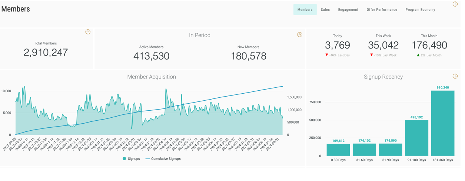465x181 pixels.
Task: Click the green up arrow under This Month
Action: 418,55
